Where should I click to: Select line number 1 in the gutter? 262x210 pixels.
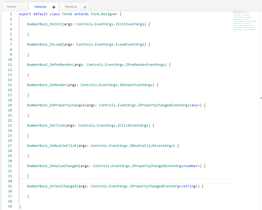pos(11,14)
